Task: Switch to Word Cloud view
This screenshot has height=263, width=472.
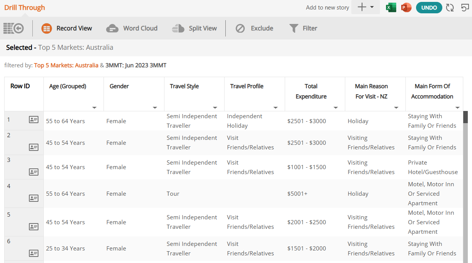Action: click(132, 28)
